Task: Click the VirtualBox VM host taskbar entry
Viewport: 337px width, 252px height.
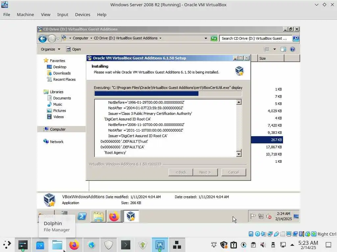Action: (160, 244)
